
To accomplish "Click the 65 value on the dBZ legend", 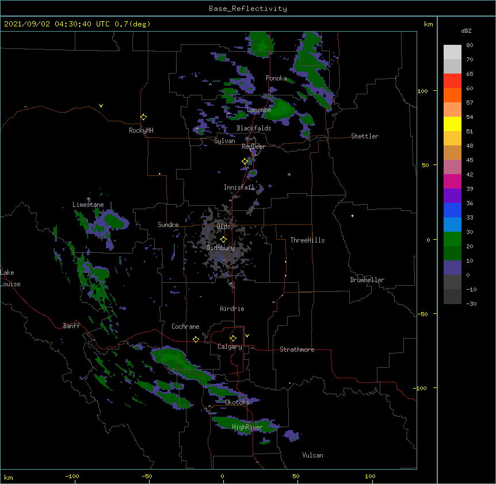I will [x=470, y=74].
